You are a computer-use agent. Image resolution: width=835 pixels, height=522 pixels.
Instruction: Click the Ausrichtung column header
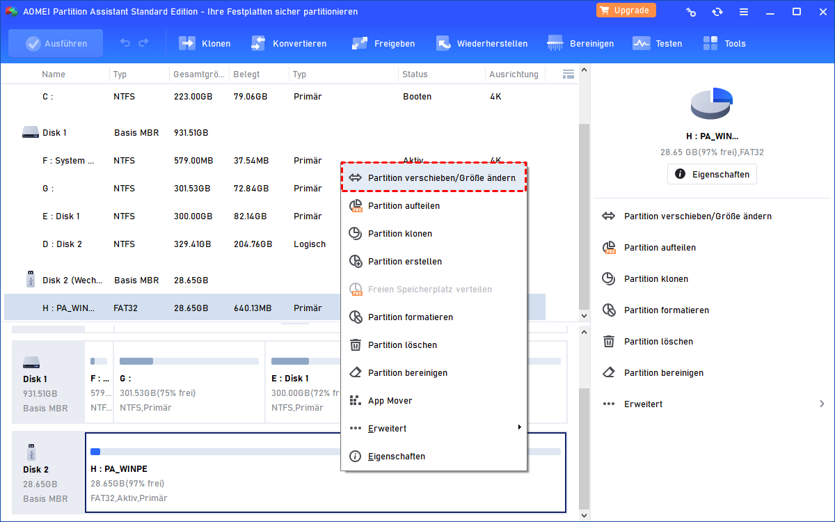coord(514,74)
